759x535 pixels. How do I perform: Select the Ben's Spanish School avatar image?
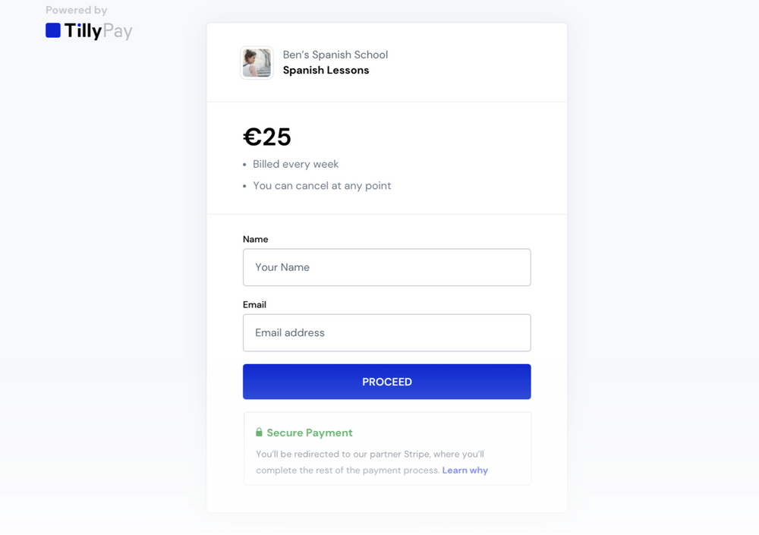257,62
